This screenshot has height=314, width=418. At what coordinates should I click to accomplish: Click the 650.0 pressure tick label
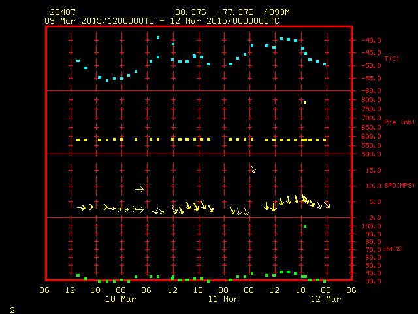point(371,128)
